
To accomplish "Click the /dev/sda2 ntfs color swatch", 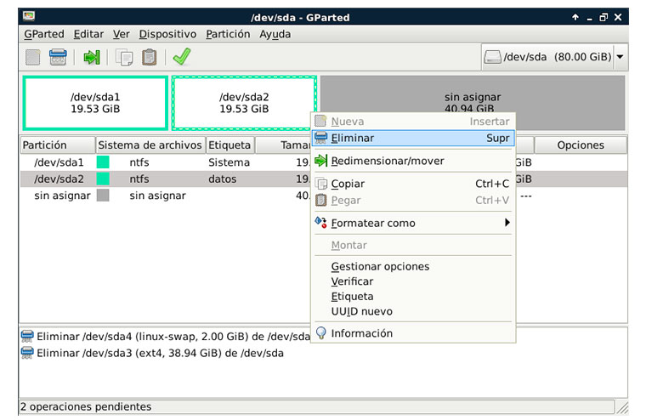I will pyautogui.click(x=103, y=179).
